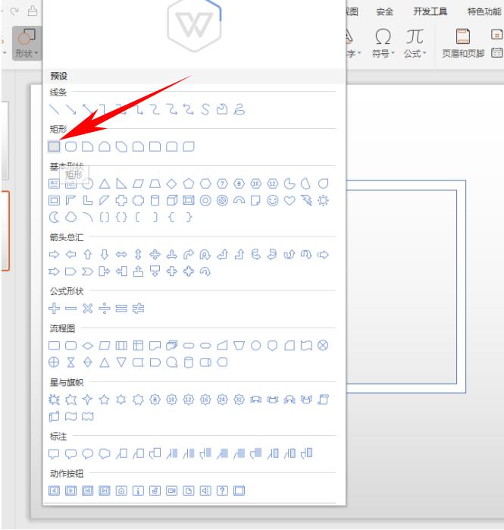504x530 pixels.
Task: Choose the rectangular callout under 标注
Action: point(55,453)
